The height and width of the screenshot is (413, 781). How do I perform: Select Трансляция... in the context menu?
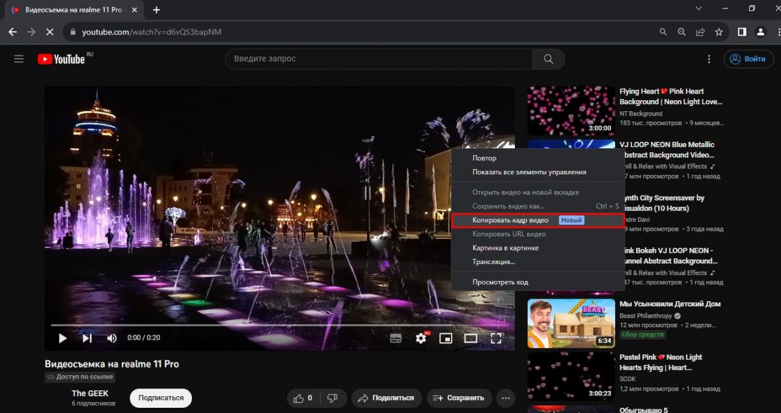click(x=538, y=262)
